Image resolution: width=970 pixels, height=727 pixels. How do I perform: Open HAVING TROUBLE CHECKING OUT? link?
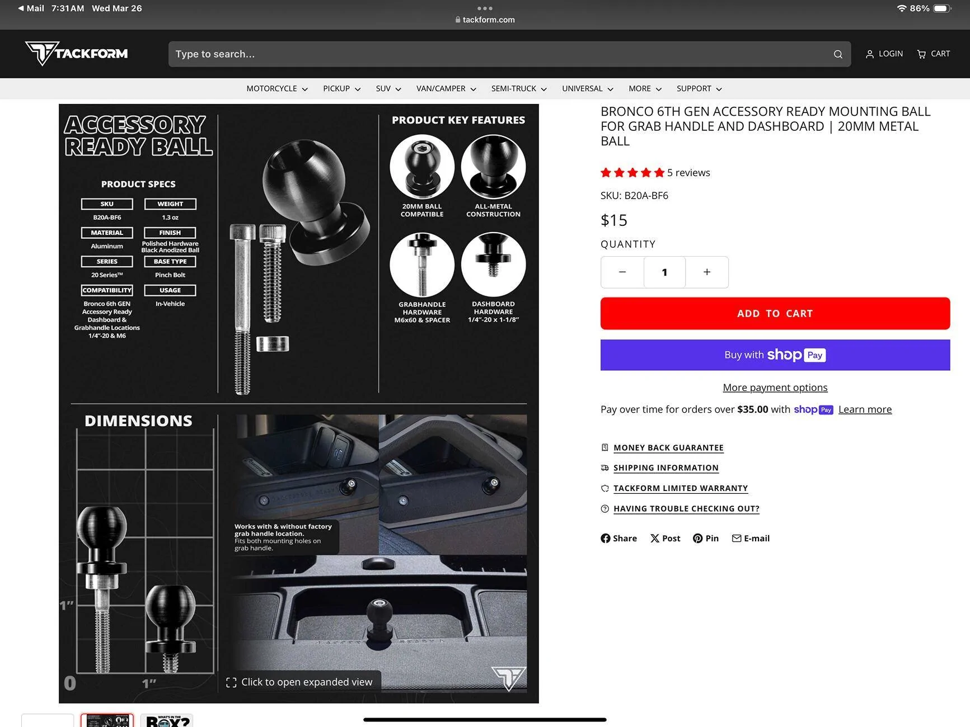(x=686, y=508)
